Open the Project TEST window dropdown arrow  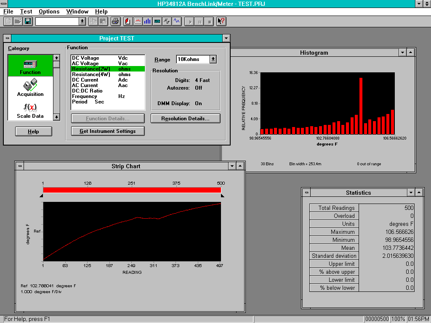point(226,38)
